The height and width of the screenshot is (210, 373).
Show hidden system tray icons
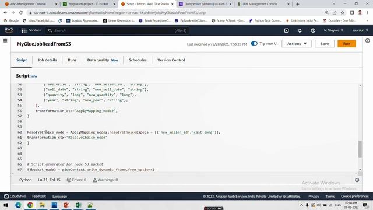[x=301, y=205]
